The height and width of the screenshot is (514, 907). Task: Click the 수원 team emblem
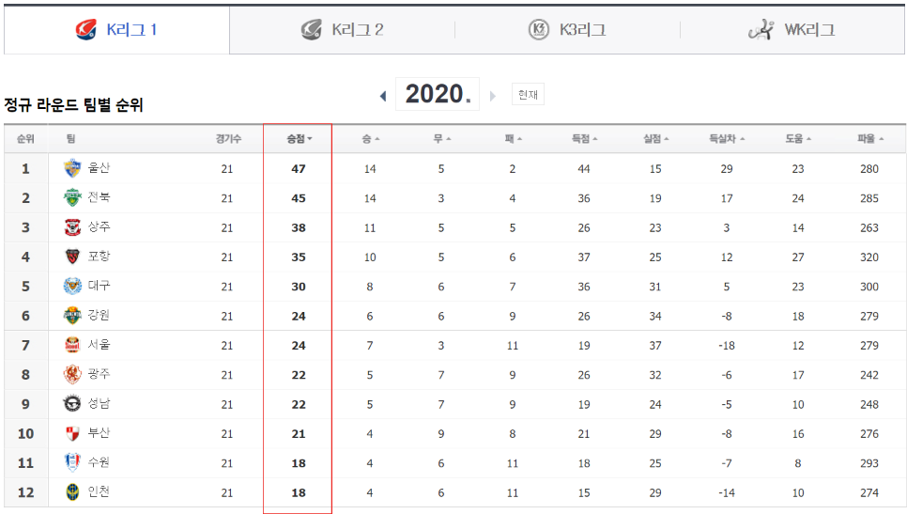[72, 462]
